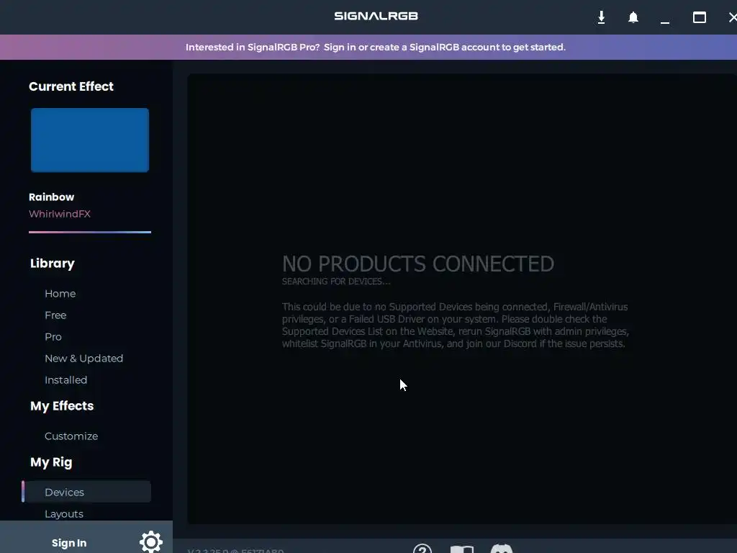The height and width of the screenshot is (553, 737).
Task: Open WhirlwindFX author link
Action: (60, 214)
